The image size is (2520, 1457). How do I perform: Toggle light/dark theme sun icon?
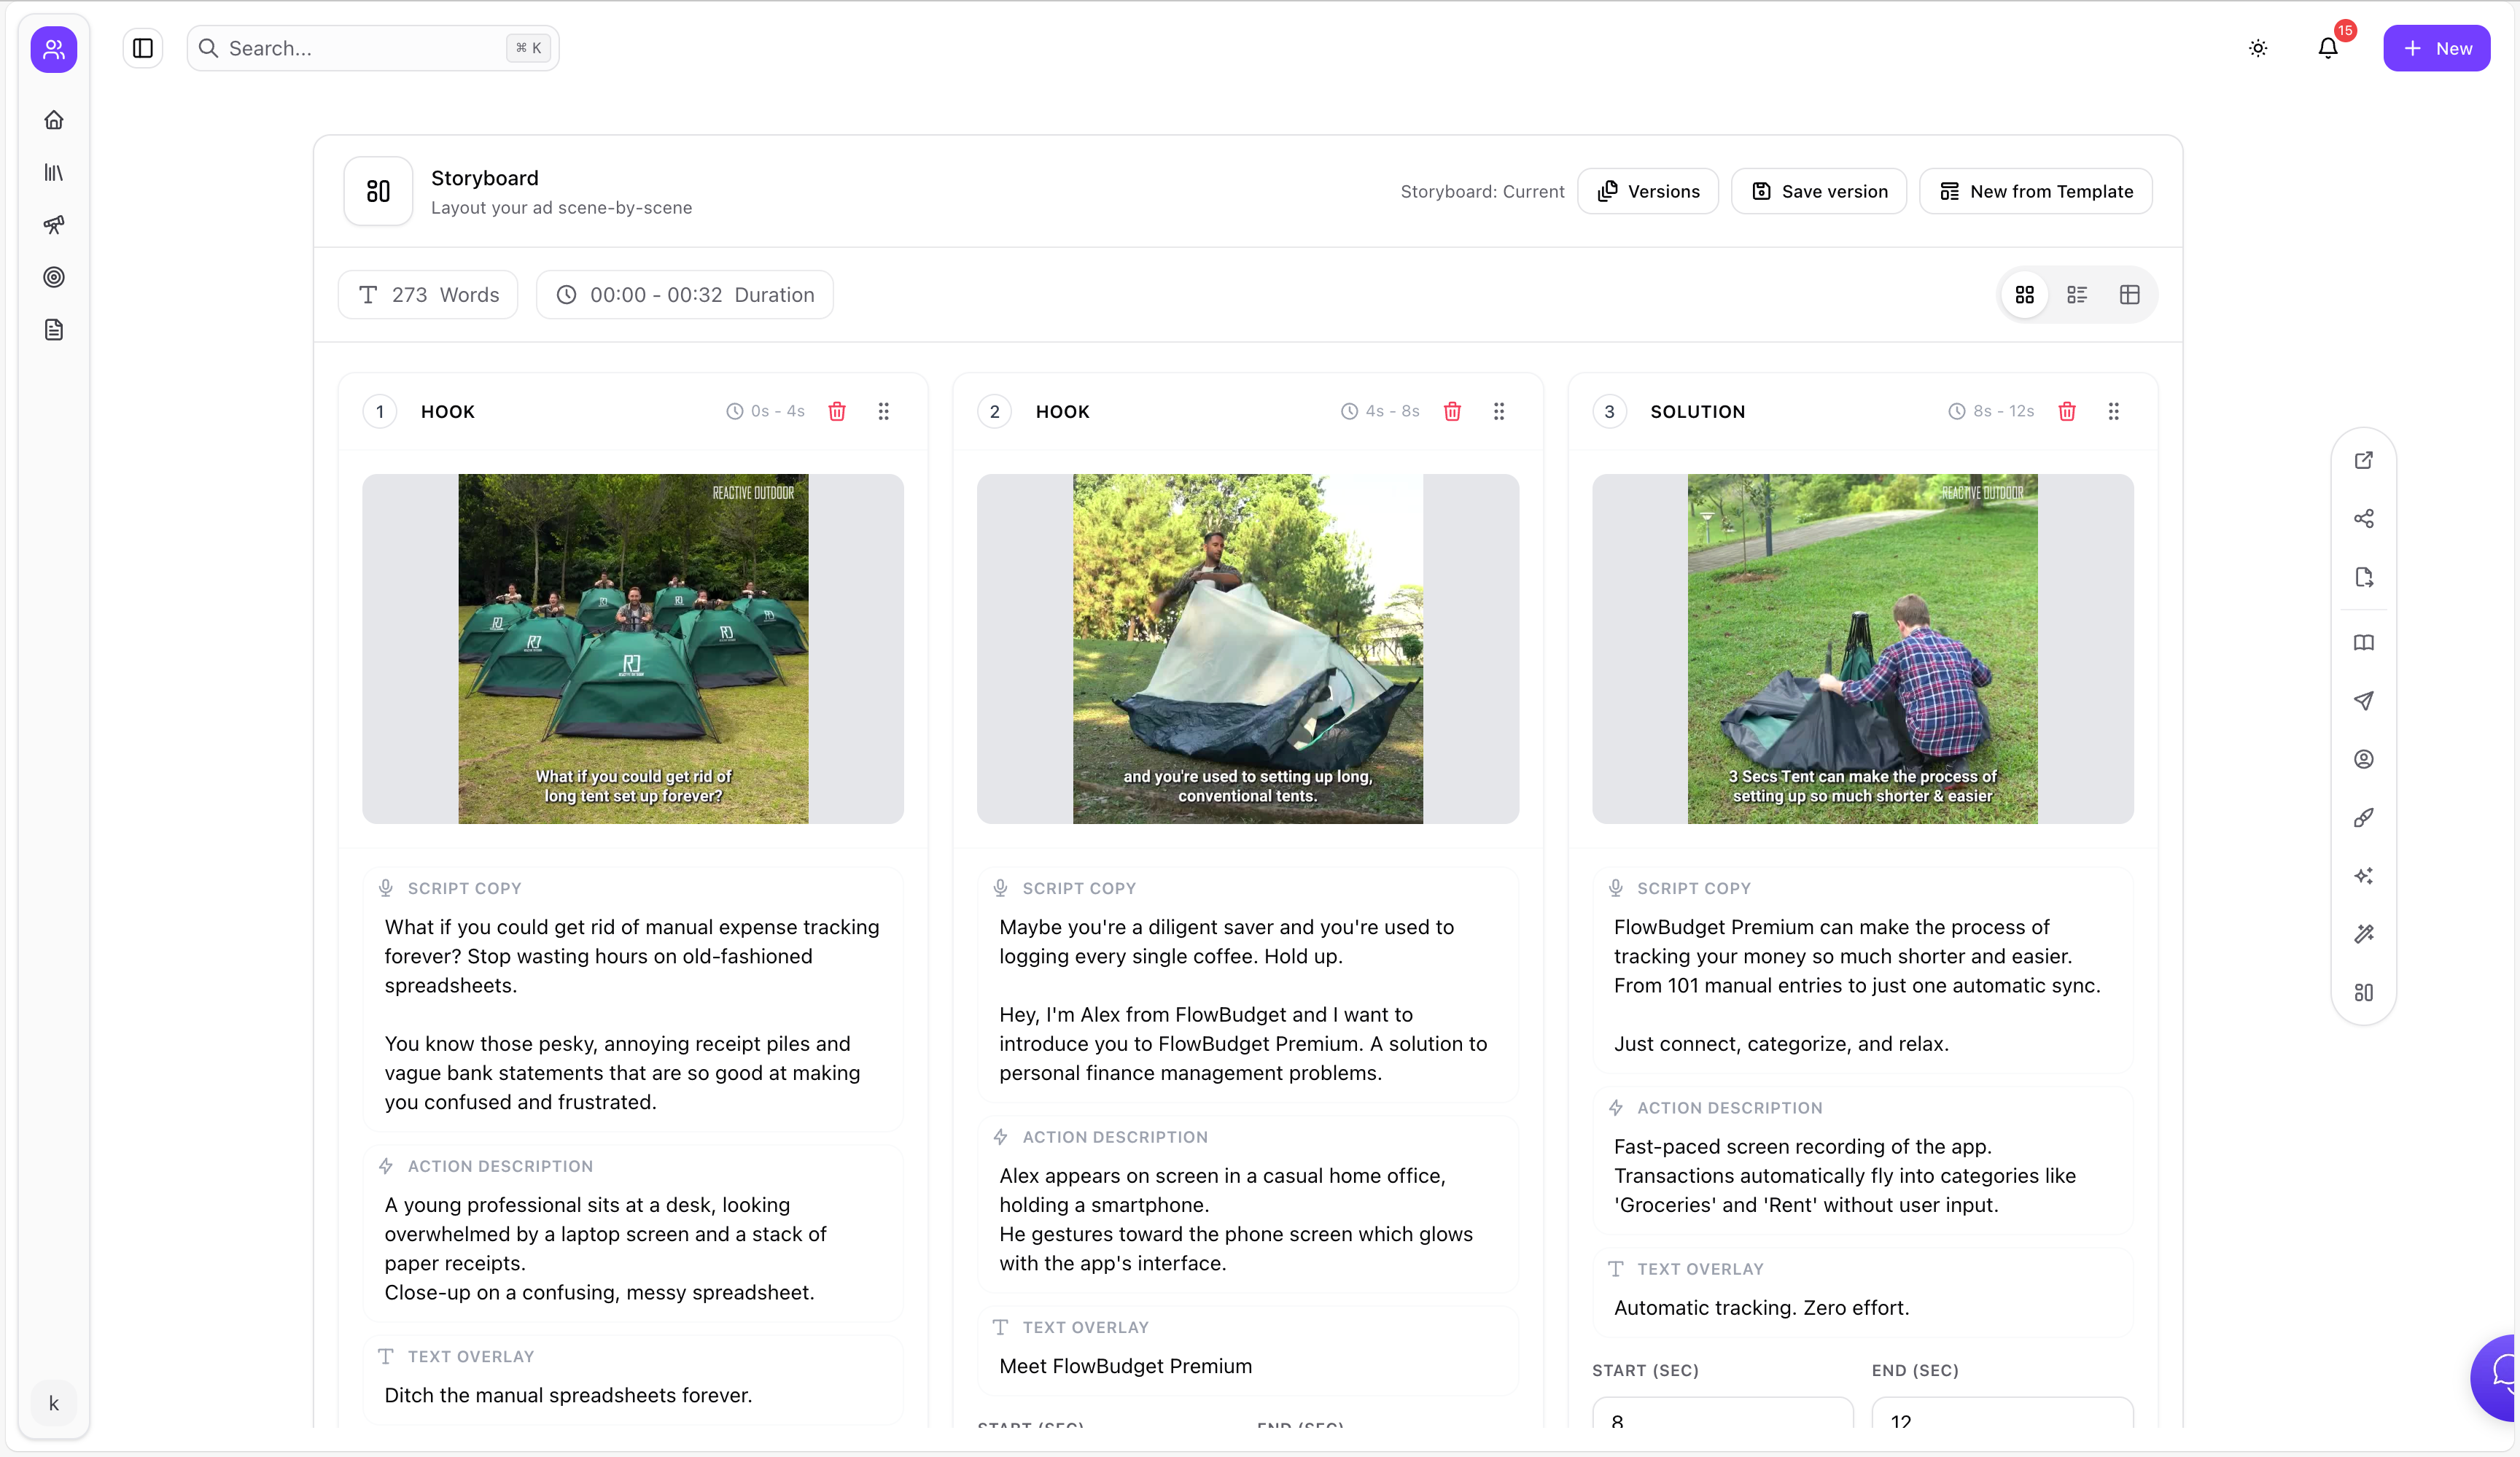pyautogui.click(x=2258, y=48)
